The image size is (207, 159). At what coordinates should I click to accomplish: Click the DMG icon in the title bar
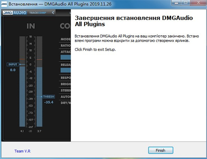click(4, 4)
